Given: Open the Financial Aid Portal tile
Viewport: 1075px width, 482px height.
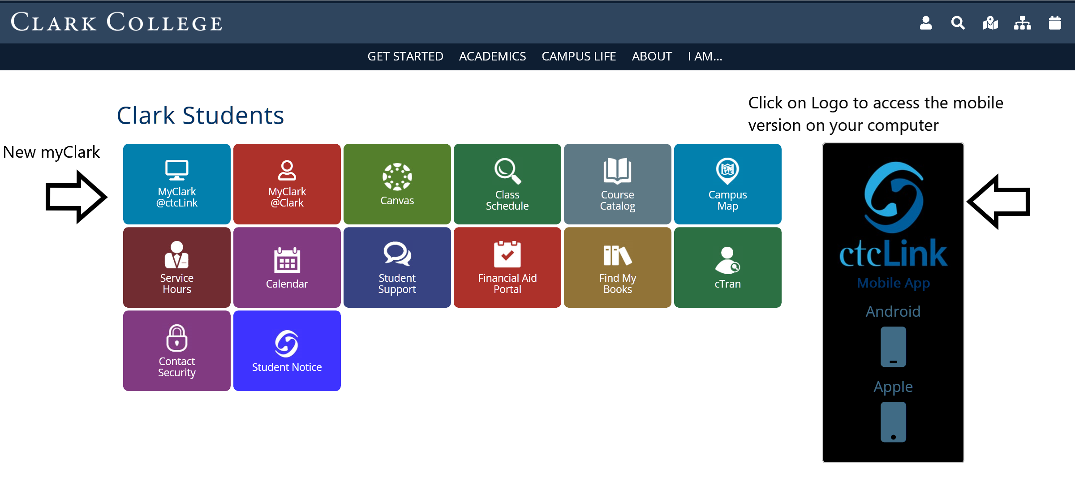Looking at the screenshot, I should coord(507,267).
